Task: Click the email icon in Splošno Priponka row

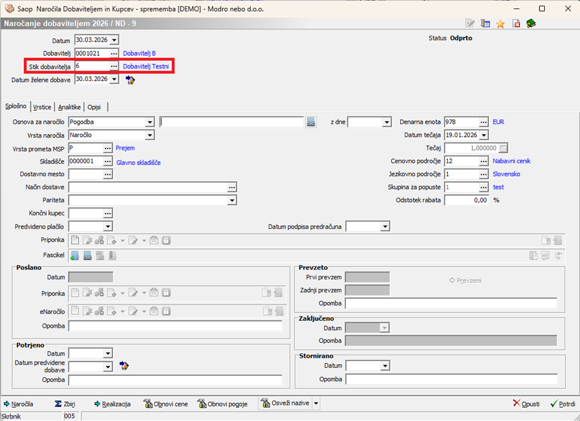Action: click(x=154, y=241)
